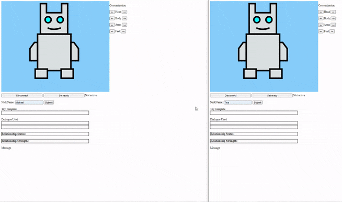This screenshot has width=342, height=202.
Task: Focus the NickName field containing Tina
Action: pos(238,103)
